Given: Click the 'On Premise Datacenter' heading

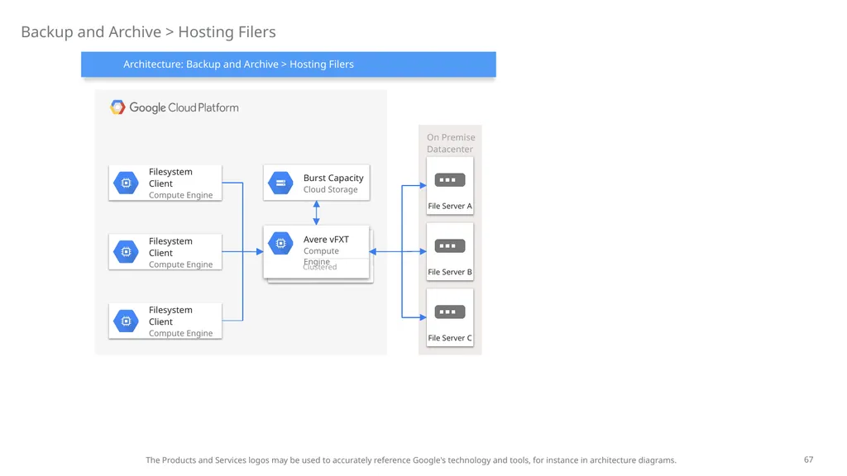Looking at the screenshot, I should click(x=451, y=143).
